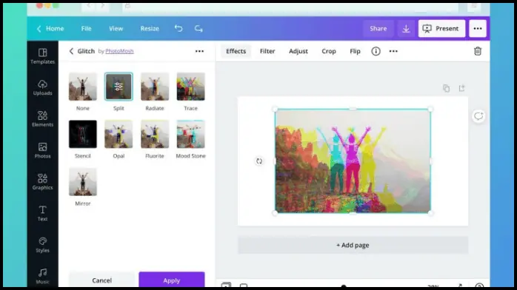517x290 pixels.
Task: Click the add page icon above canvas
Action: [x=461, y=88]
